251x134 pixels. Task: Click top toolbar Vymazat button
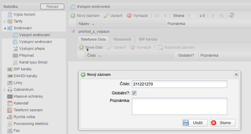pos(137,16)
